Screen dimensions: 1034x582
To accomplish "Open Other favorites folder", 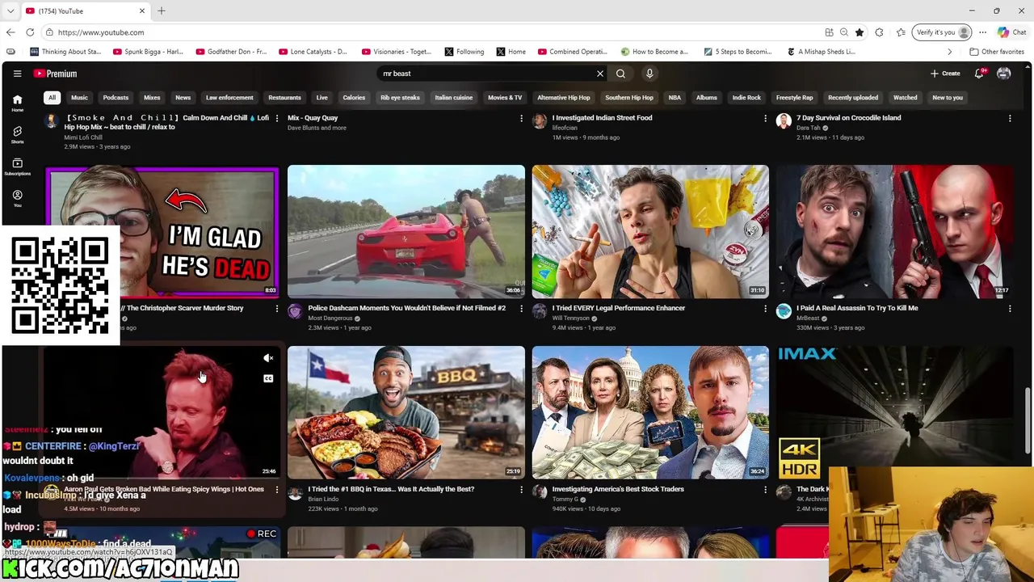I will [997, 52].
